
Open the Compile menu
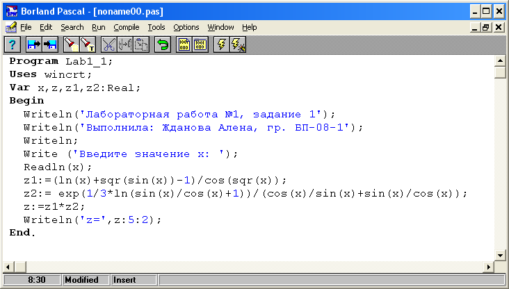[127, 27]
